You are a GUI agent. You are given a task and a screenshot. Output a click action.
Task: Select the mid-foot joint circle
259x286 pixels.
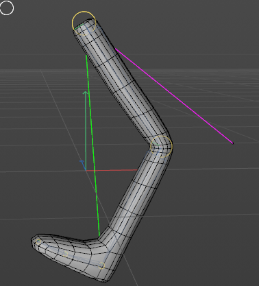66,254
